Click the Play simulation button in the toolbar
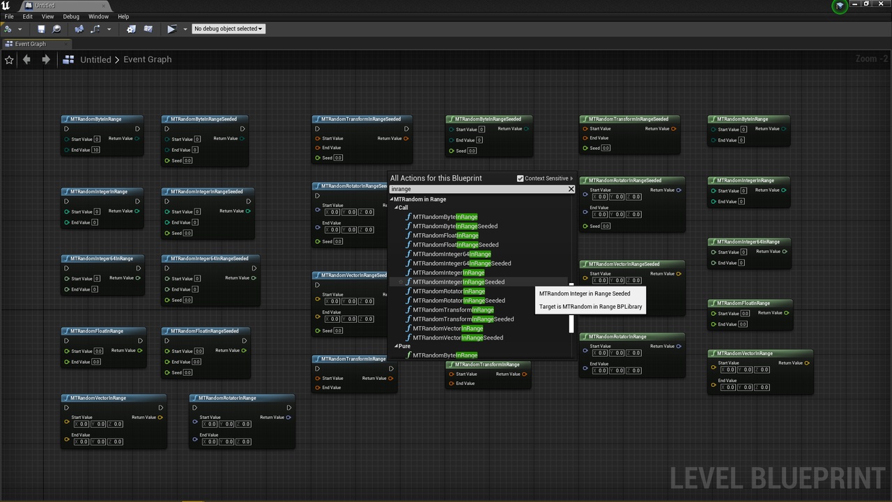The width and height of the screenshot is (892, 502). [x=171, y=29]
